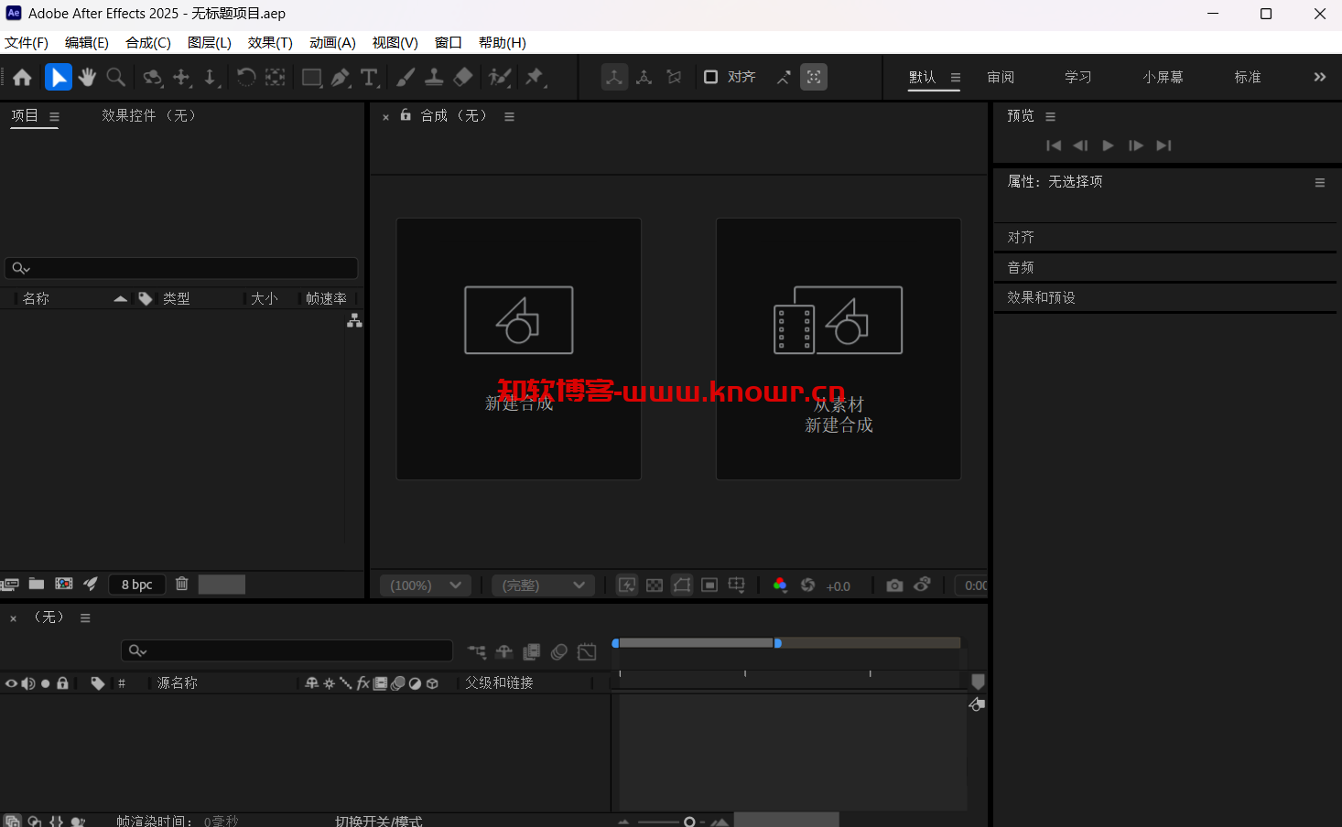Screen dimensions: 1342x827
Task: Click the trash delete icon in Project panel
Action: tap(181, 584)
